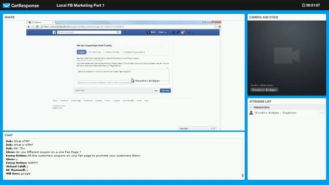Click the Help footer link
Viewport: 329px width, 185px height.
point(146,101)
